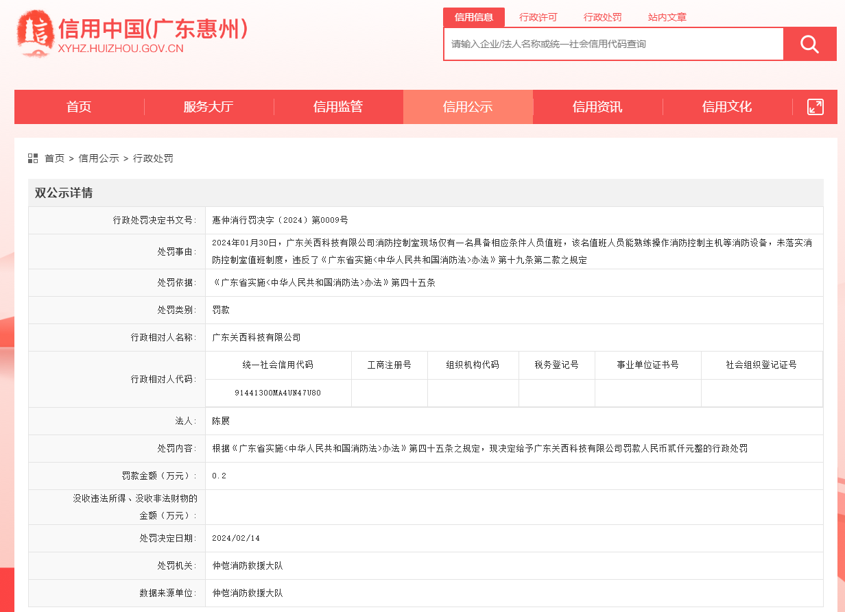This screenshot has height=612, width=845.
Task: Click the 没收违法所得 row label
Action: pyautogui.click(x=135, y=507)
